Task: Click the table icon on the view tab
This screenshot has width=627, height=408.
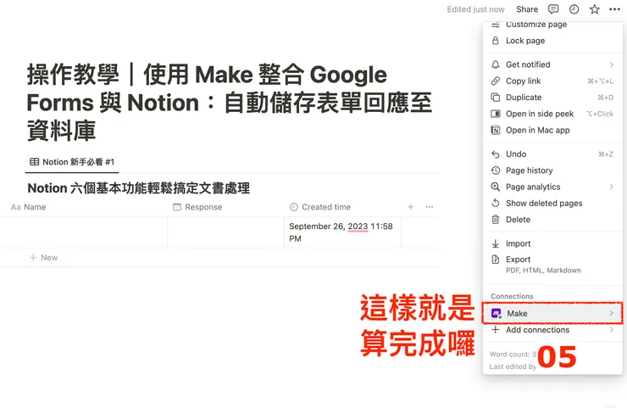Action: pos(35,162)
